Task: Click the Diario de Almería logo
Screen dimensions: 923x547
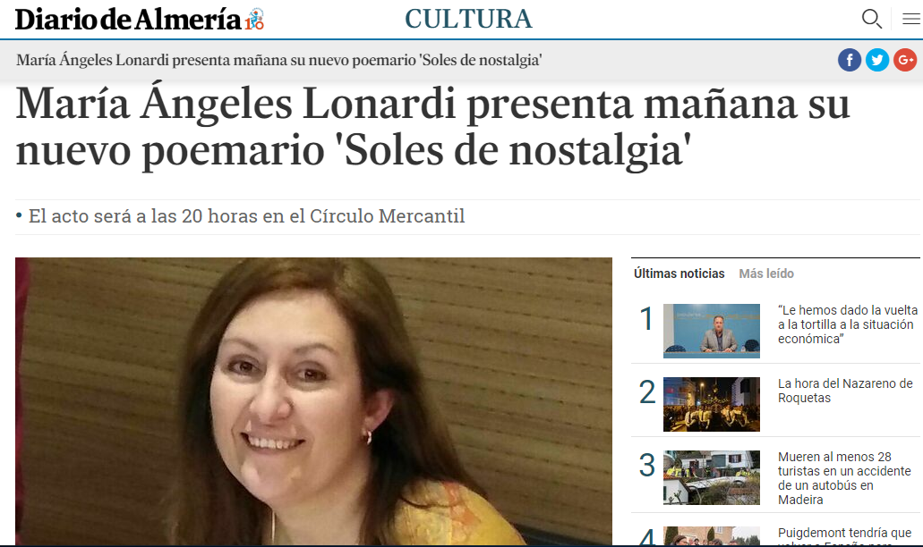Action: [128, 20]
